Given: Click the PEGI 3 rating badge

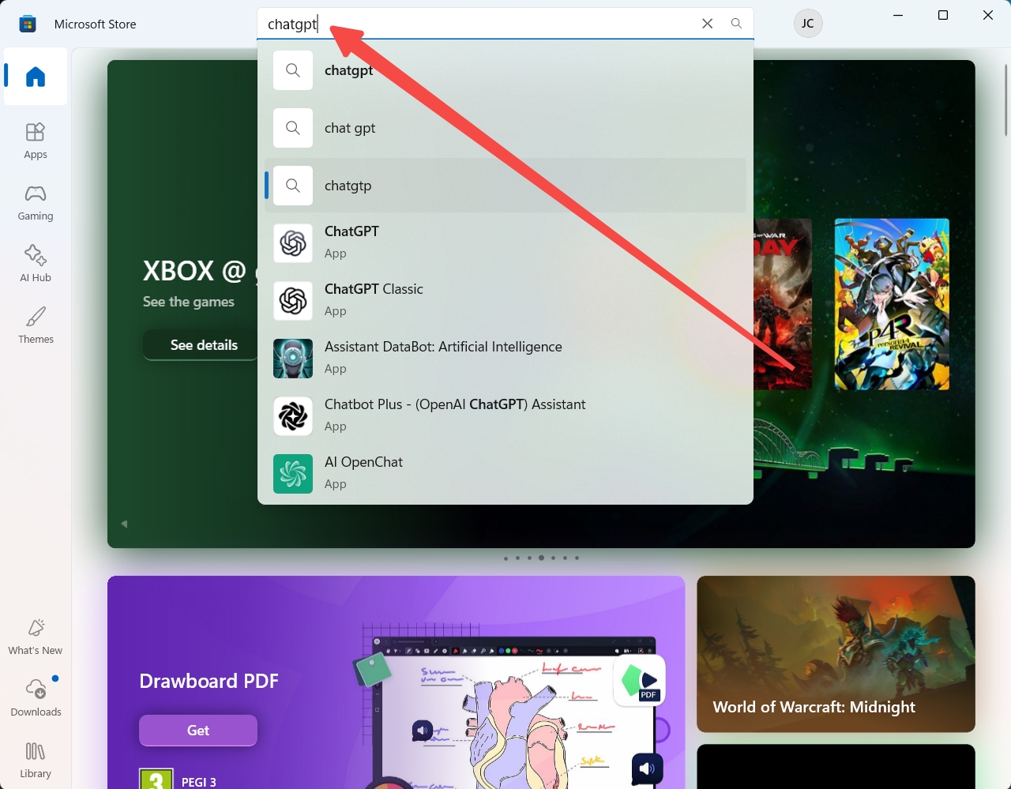Looking at the screenshot, I should (x=156, y=780).
